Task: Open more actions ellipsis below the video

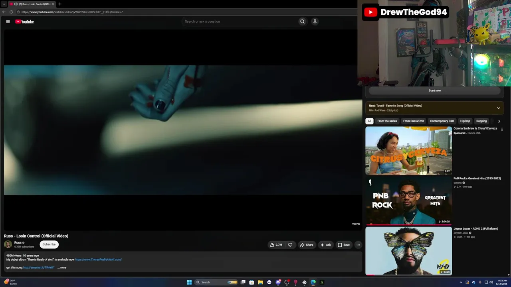Action: point(358,245)
